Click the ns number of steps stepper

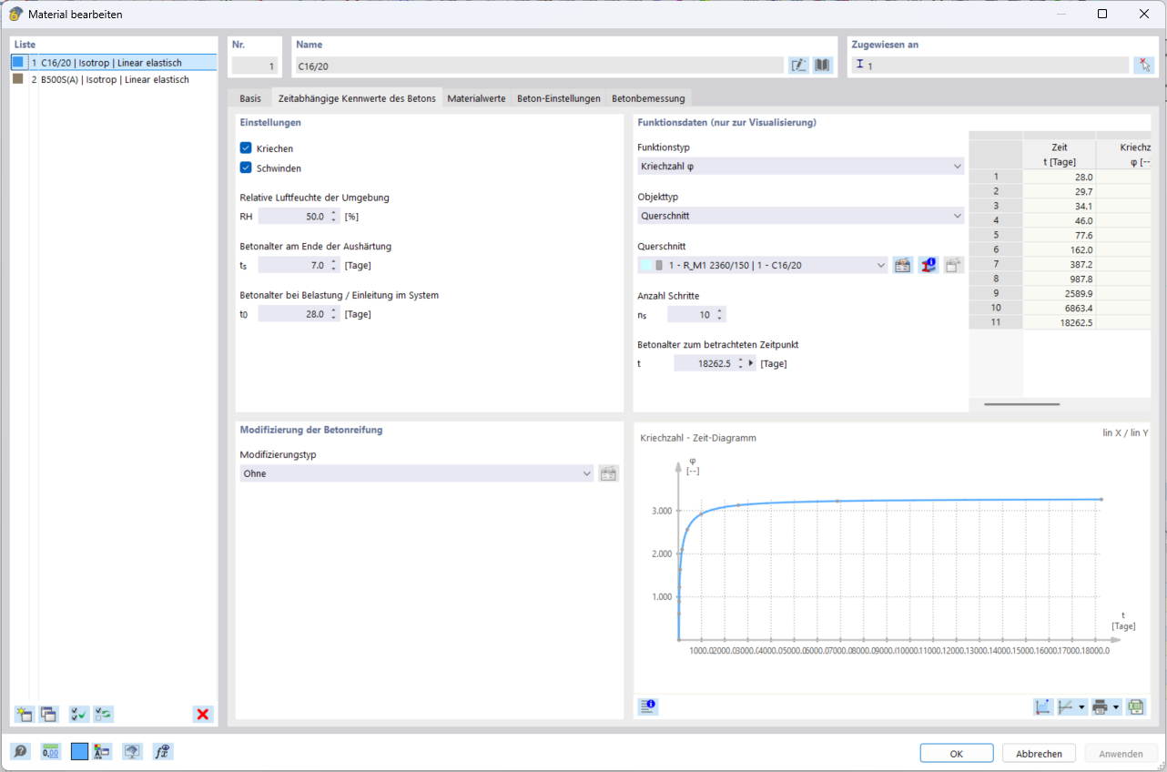720,314
